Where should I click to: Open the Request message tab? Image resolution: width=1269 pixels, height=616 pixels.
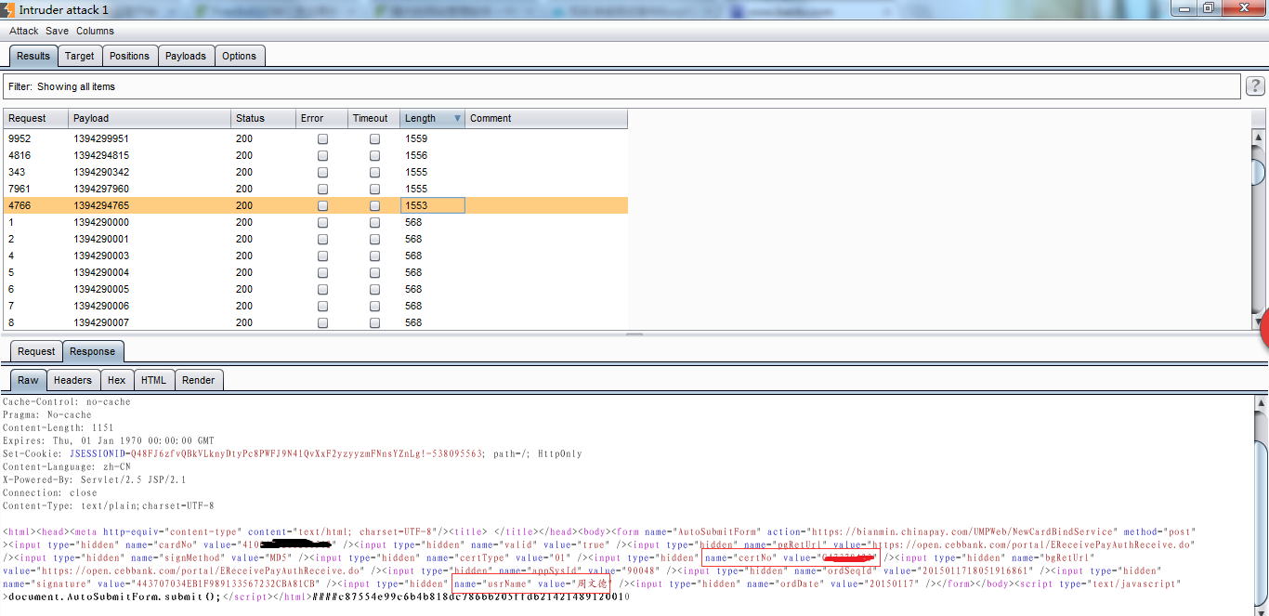(36, 351)
